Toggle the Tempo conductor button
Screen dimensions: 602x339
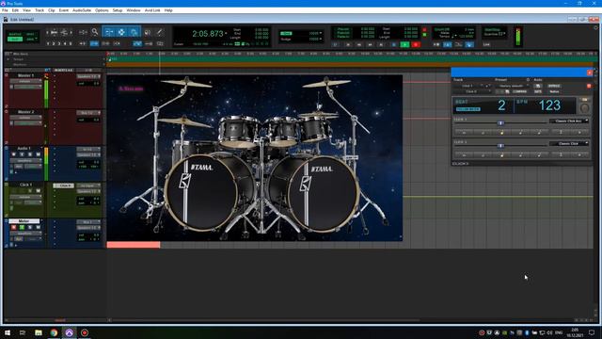point(469,44)
